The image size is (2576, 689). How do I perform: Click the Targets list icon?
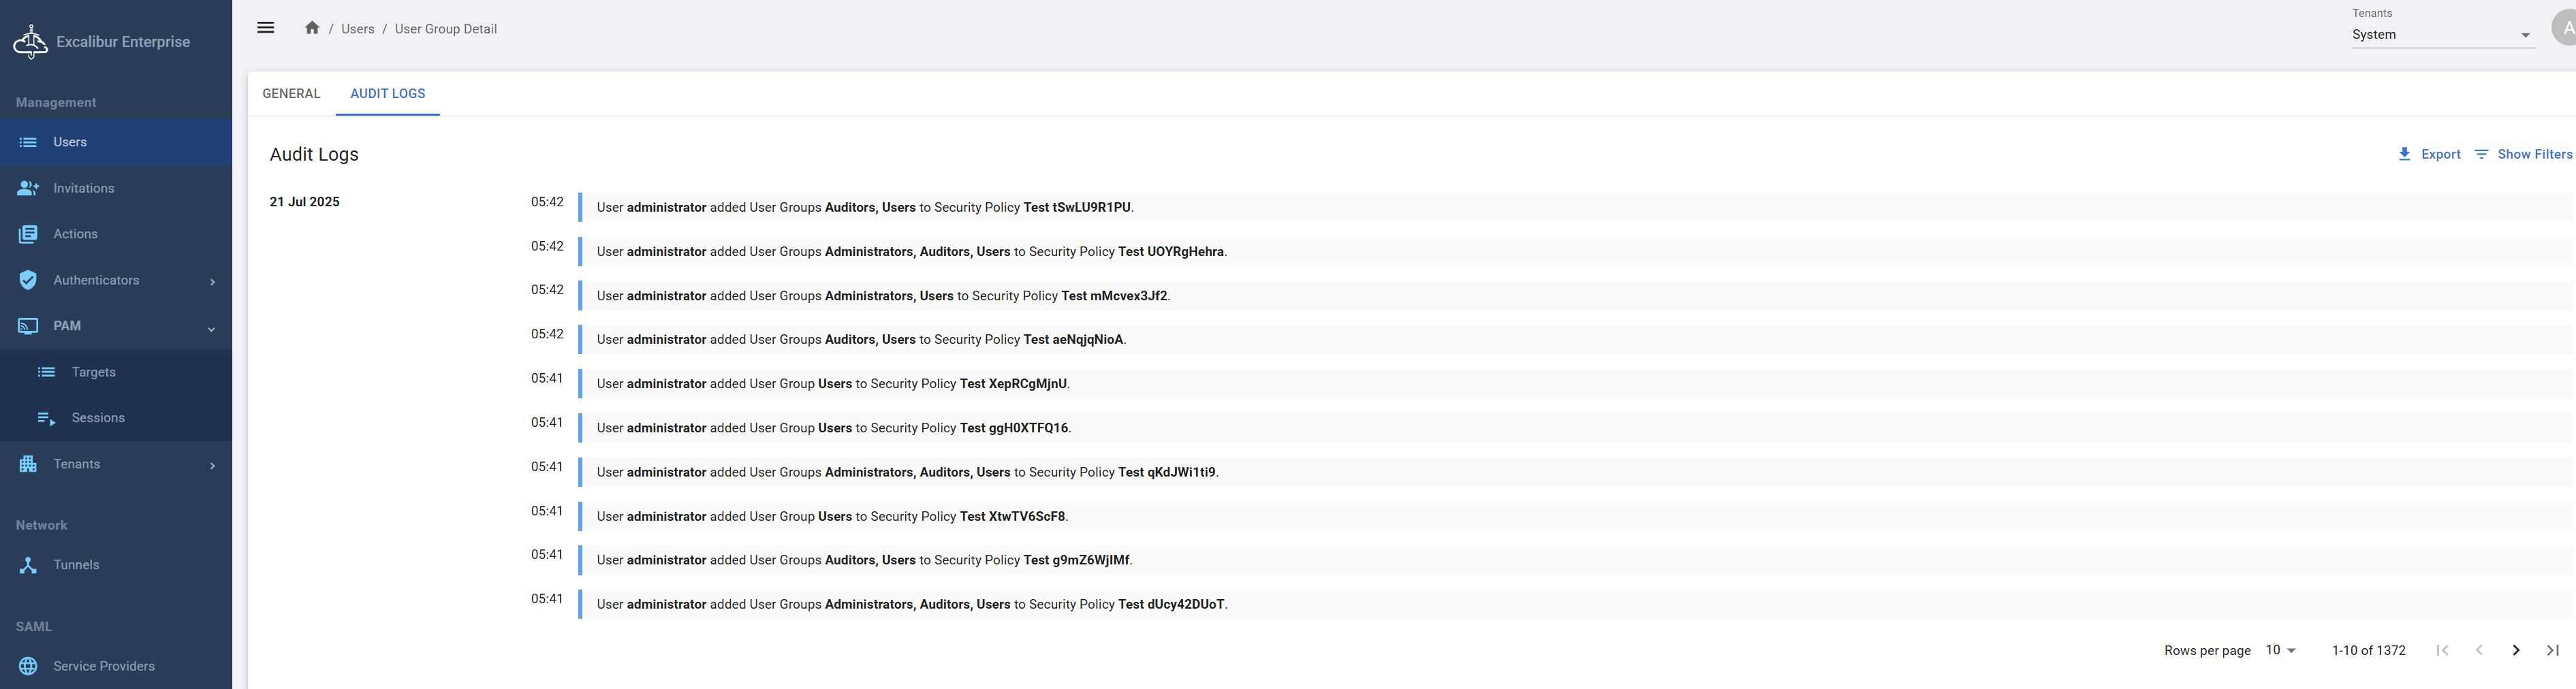(x=46, y=372)
